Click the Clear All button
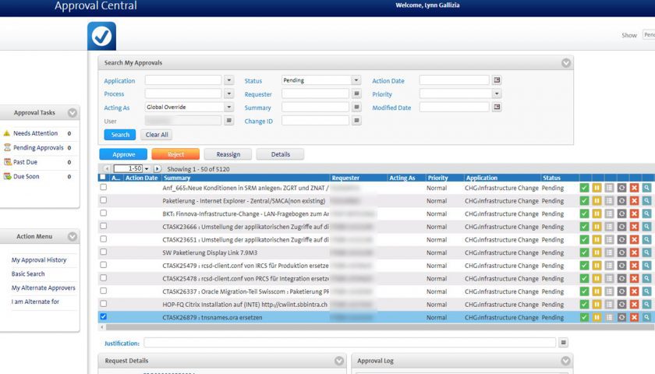 coord(158,135)
